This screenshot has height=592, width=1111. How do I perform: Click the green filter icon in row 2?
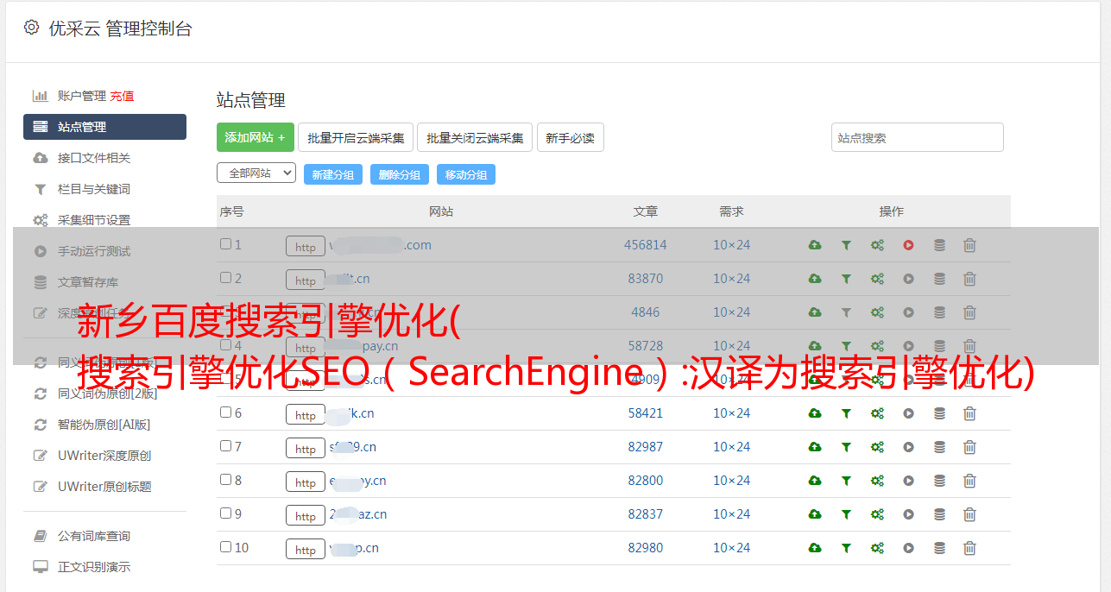[x=846, y=279]
